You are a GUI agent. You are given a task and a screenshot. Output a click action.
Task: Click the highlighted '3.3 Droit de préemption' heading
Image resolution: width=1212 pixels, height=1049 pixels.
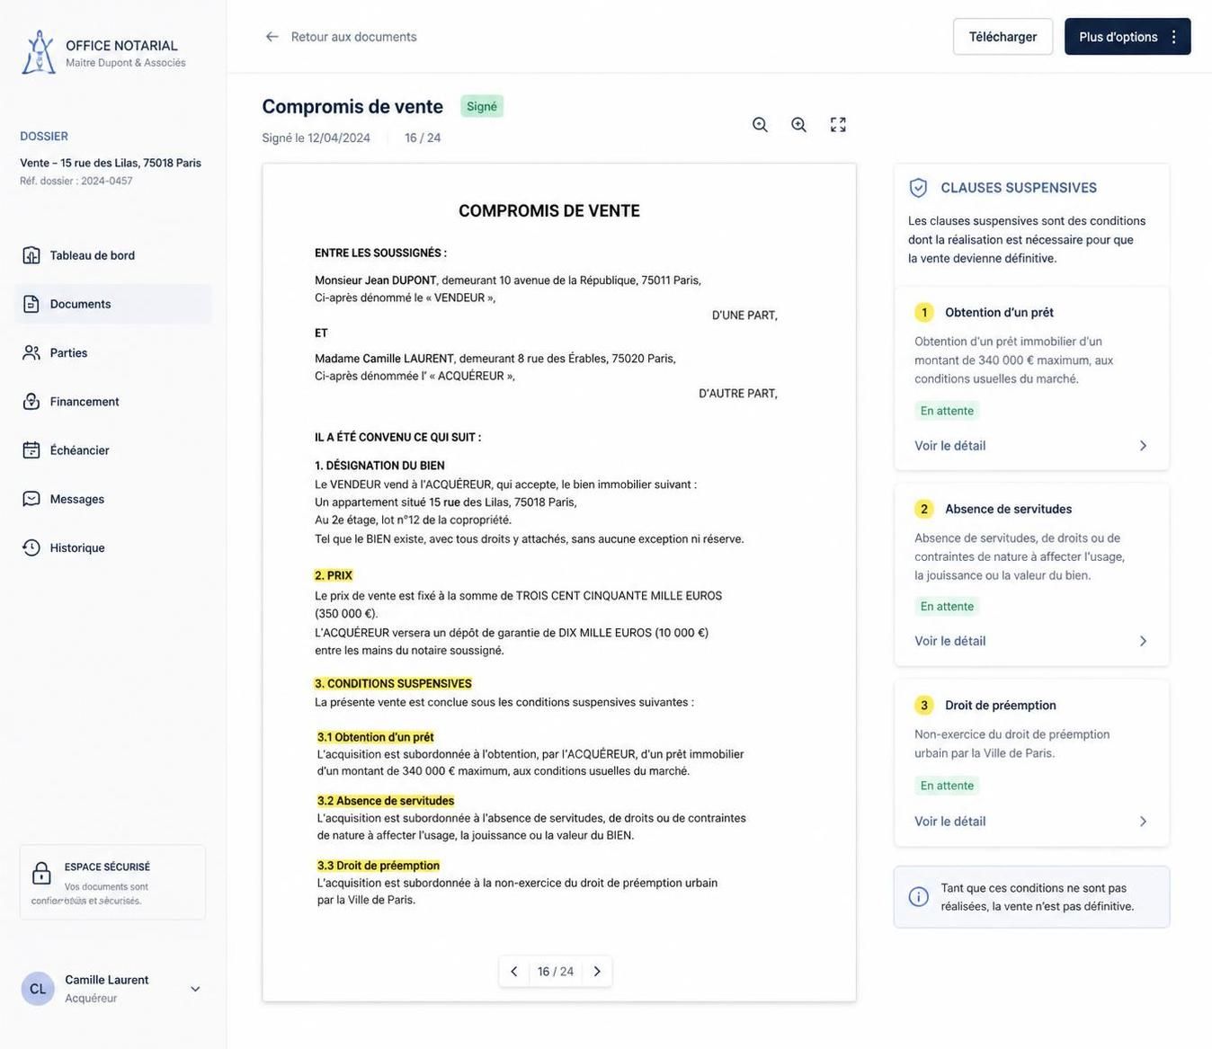point(379,866)
